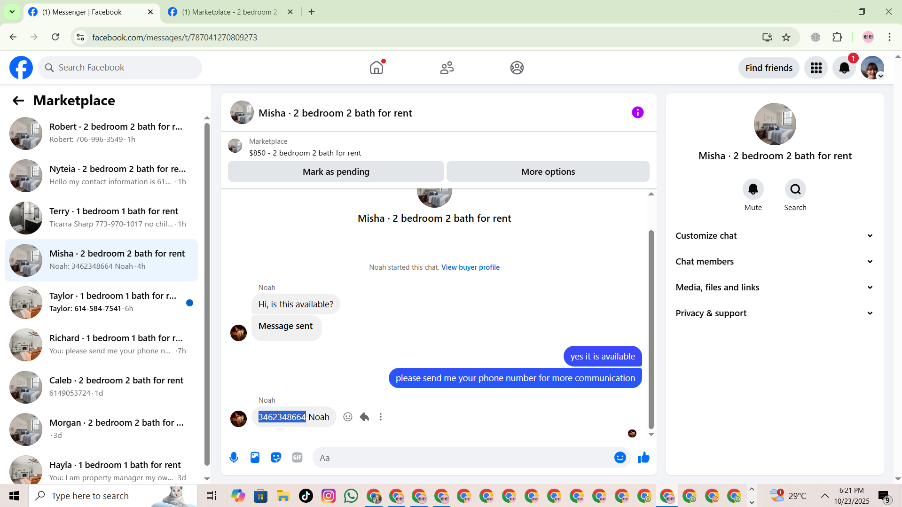Send a thumbs-up like

(x=643, y=457)
